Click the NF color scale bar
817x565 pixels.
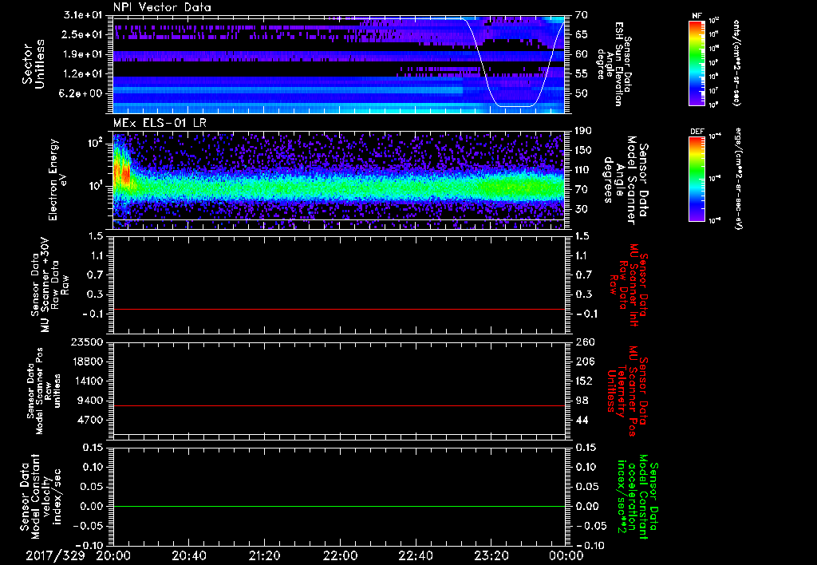pyautogui.click(x=698, y=63)
